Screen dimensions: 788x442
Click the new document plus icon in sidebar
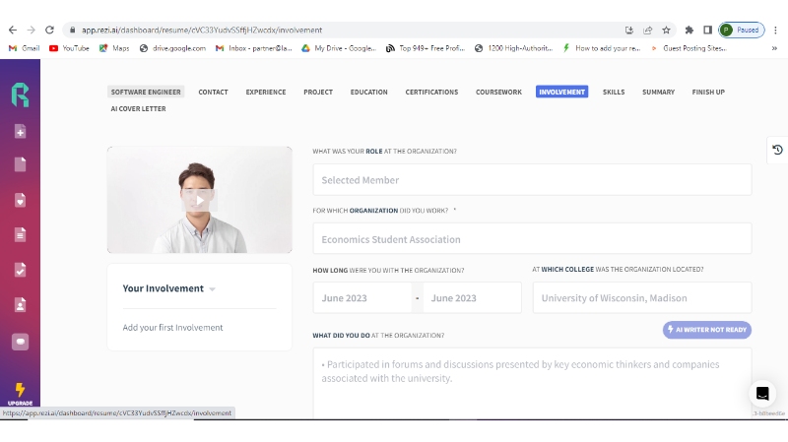tap(20, 132)
